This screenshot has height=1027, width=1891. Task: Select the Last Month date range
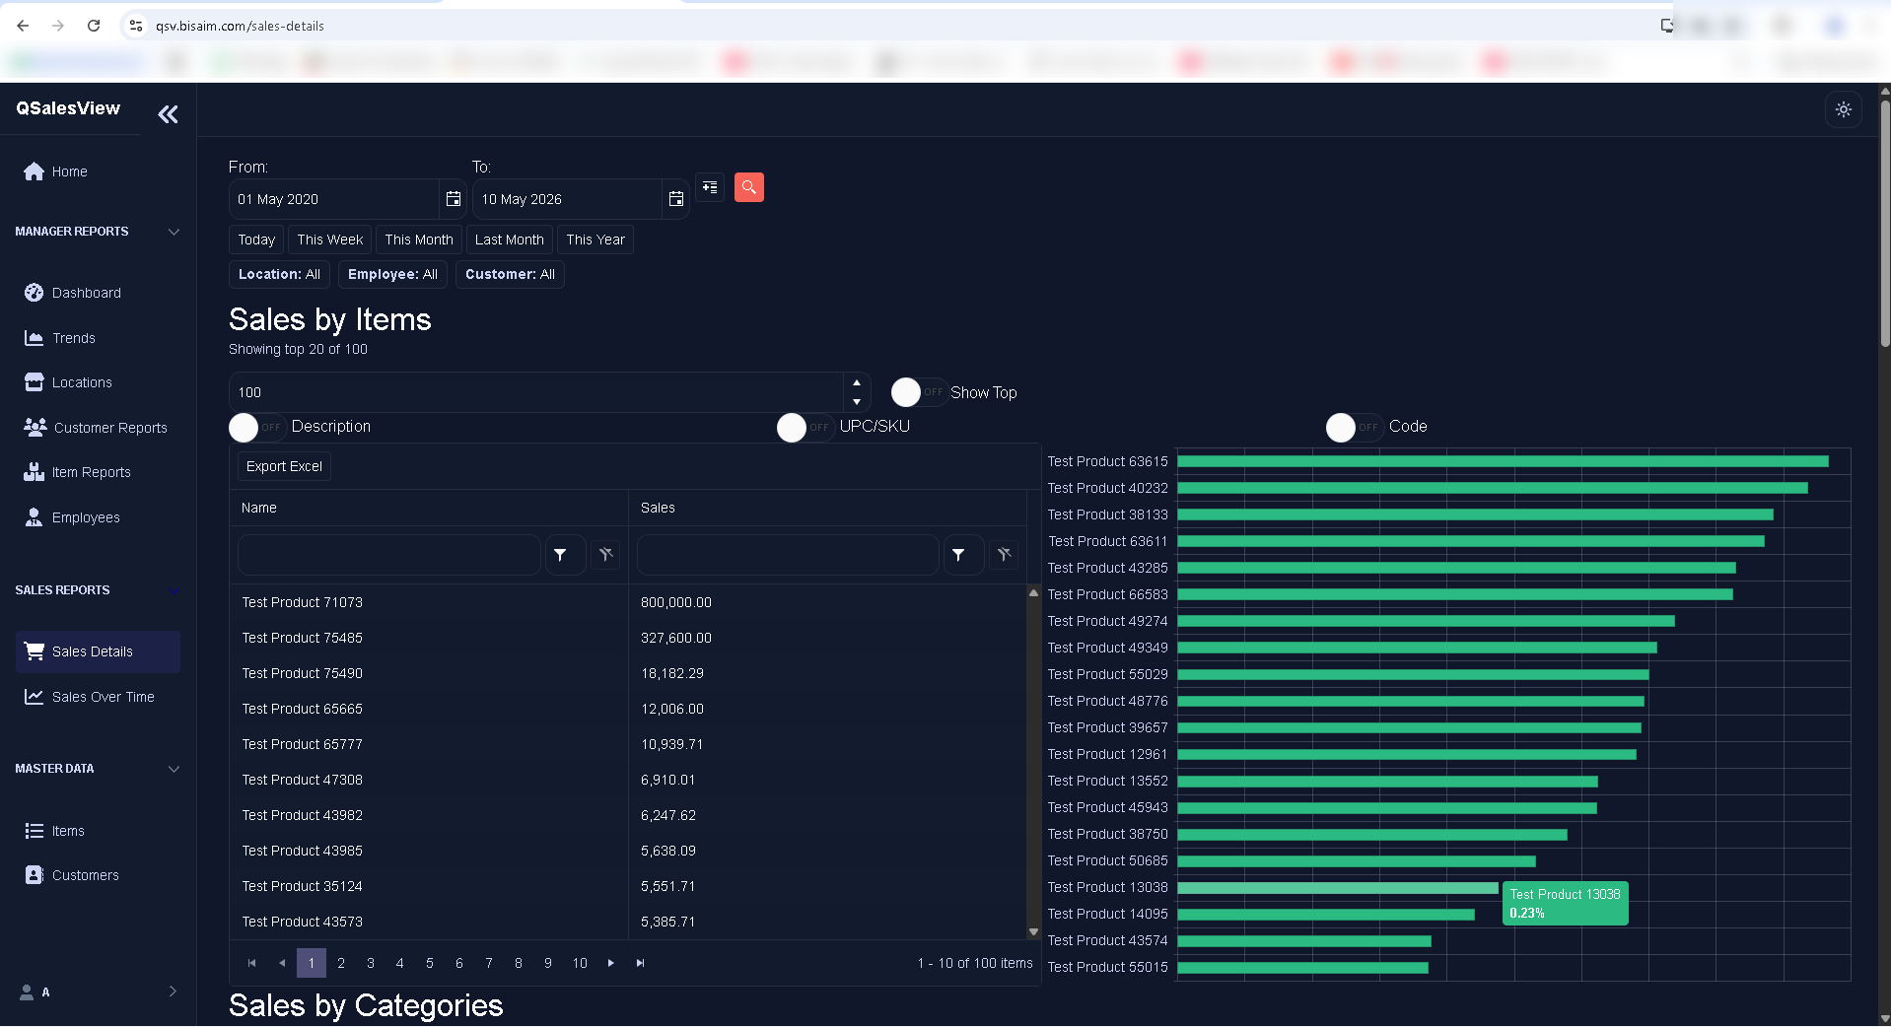509,240
